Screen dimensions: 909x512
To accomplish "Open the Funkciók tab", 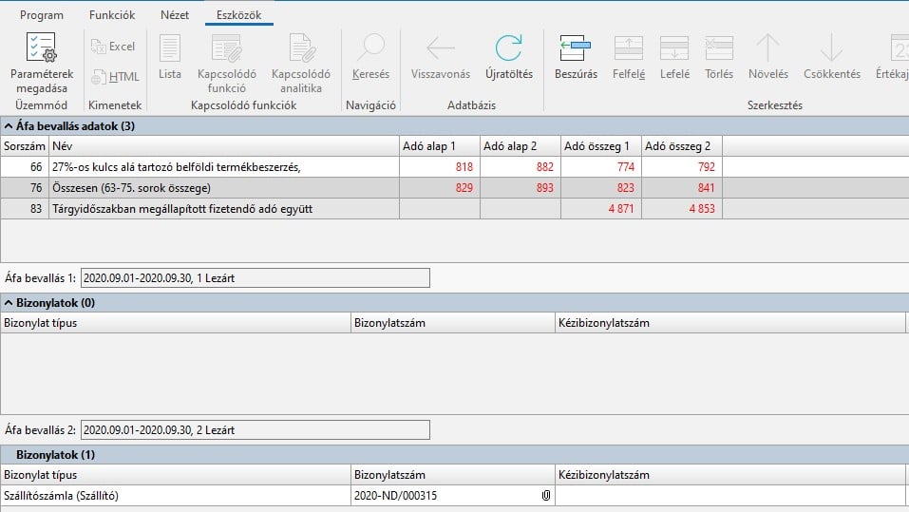I will 112,15.
